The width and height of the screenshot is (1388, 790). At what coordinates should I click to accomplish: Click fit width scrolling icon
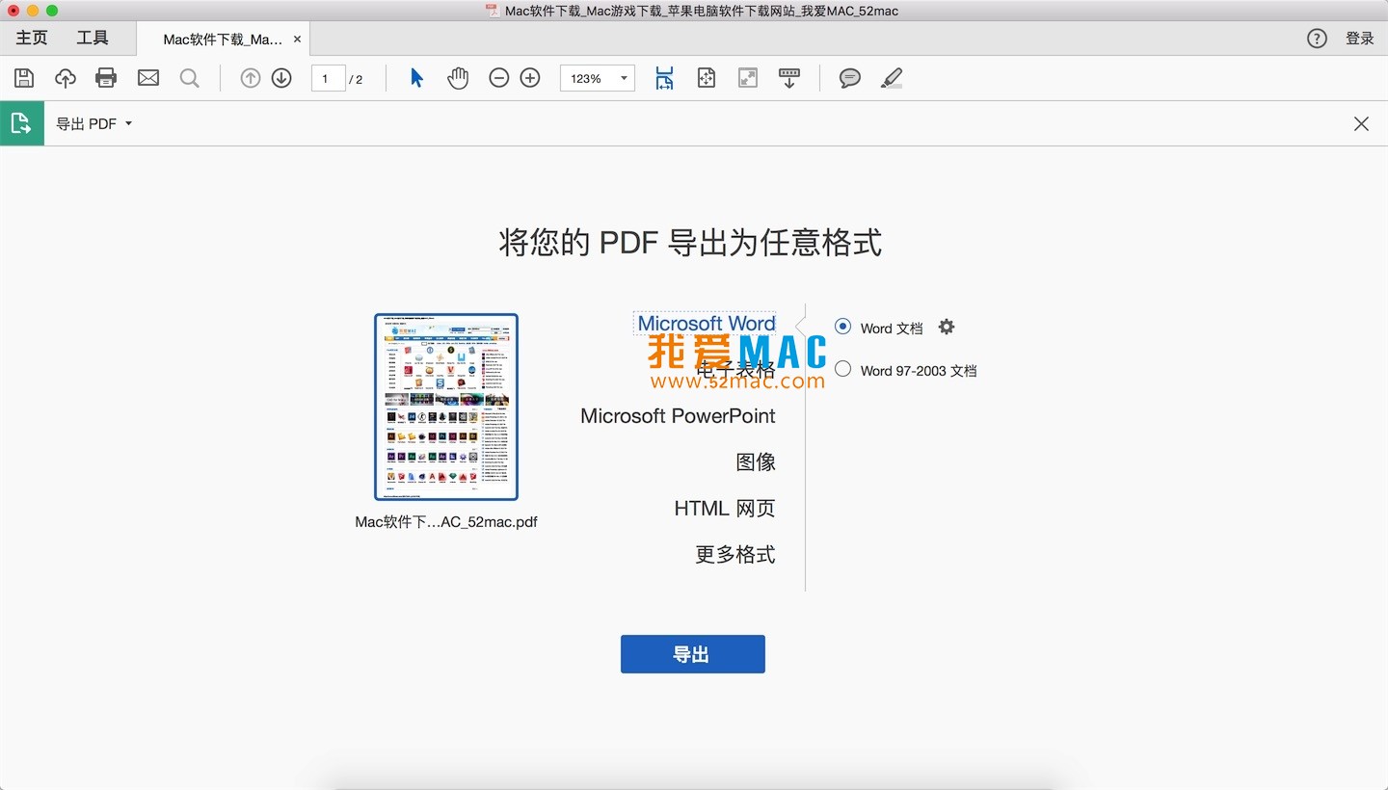pyautogui.click(x=664, y=78)
